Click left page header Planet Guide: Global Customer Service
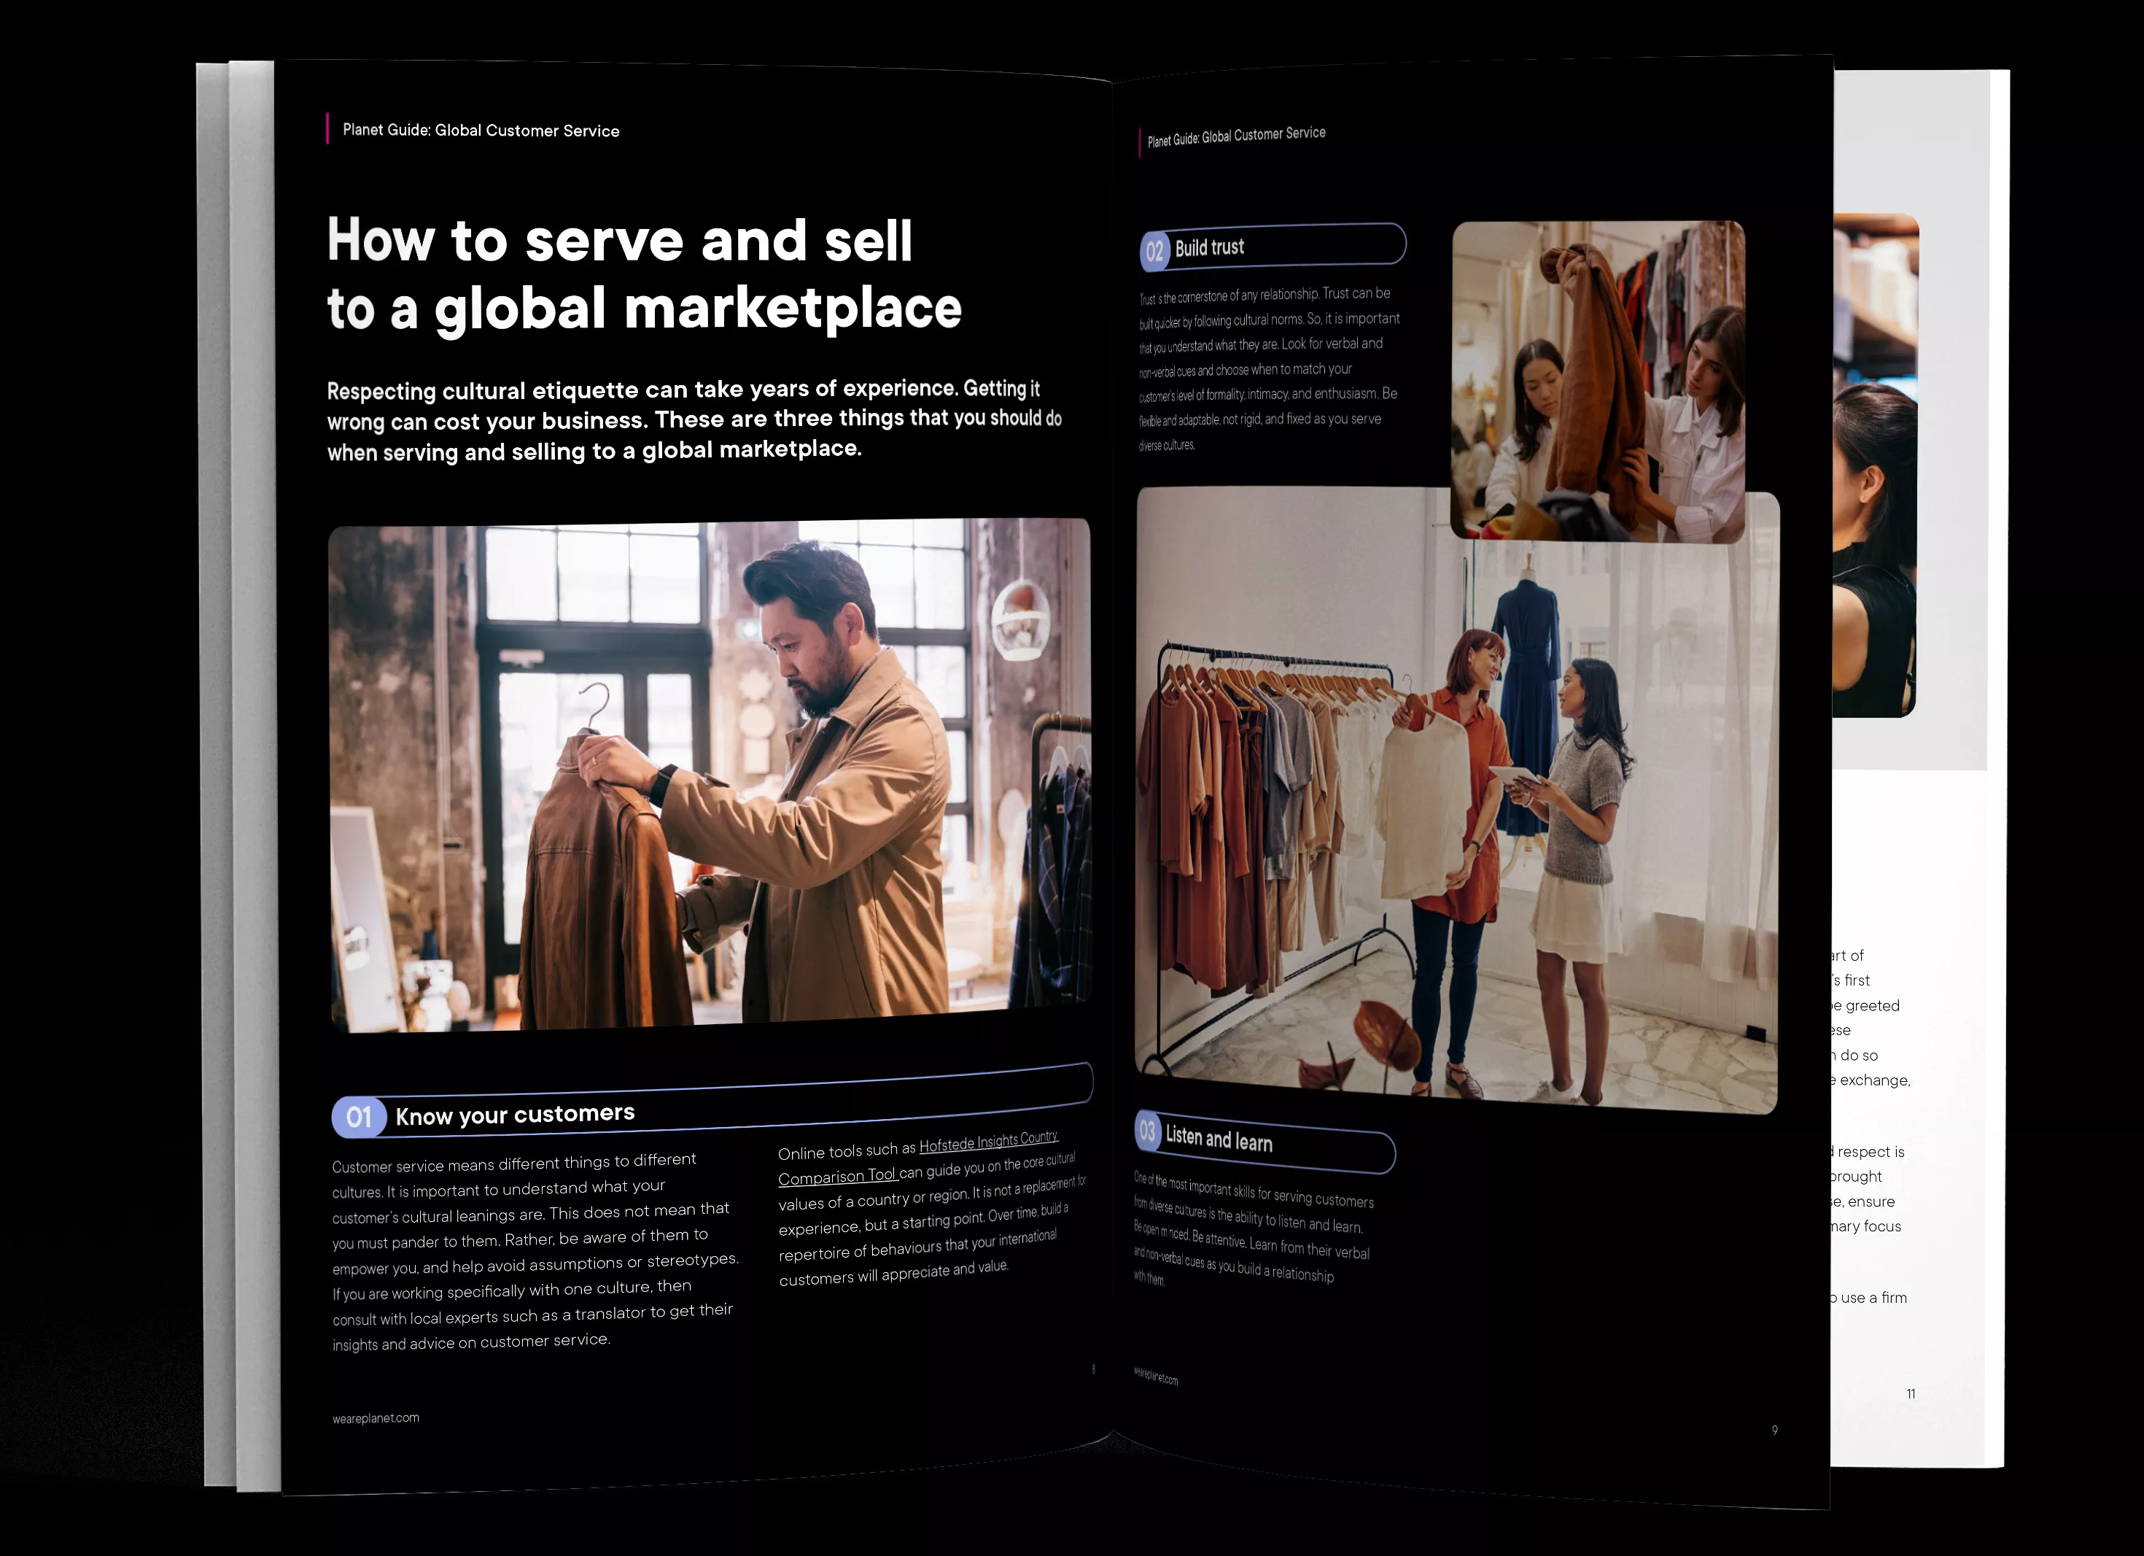This screenshot has height=1556, width=2144. 481,131
